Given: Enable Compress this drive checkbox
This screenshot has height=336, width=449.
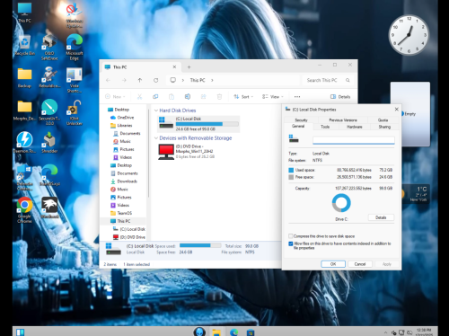Looking at the screenshot, I should (290, 236).
